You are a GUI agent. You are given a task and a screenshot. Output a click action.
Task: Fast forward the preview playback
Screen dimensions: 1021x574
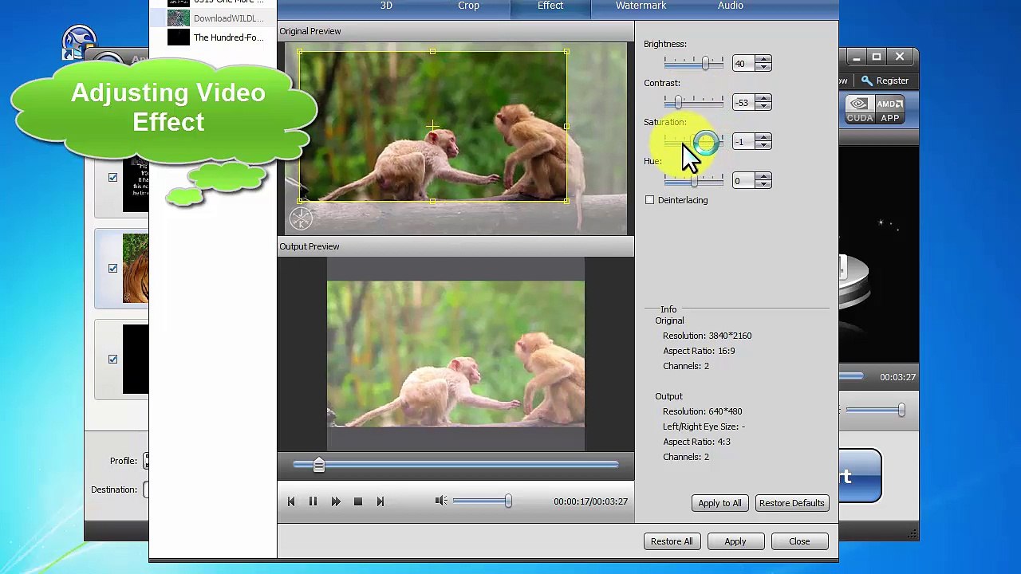(x=336, y=501)
